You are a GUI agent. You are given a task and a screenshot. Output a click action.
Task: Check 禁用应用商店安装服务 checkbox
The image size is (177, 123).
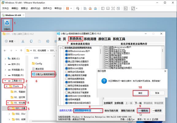pos(67,86)
